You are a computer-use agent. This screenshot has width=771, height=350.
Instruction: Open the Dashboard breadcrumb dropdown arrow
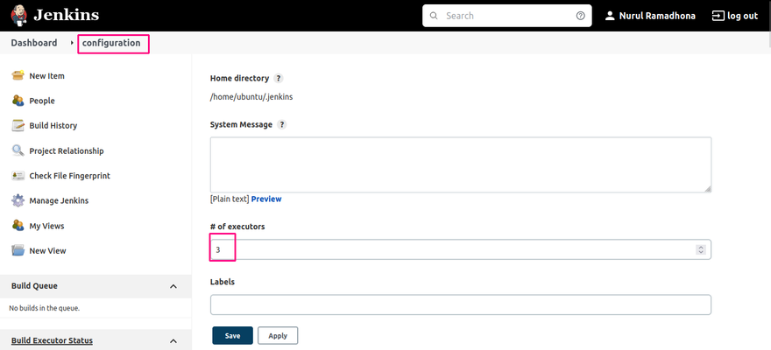click(x=72, y=43)
